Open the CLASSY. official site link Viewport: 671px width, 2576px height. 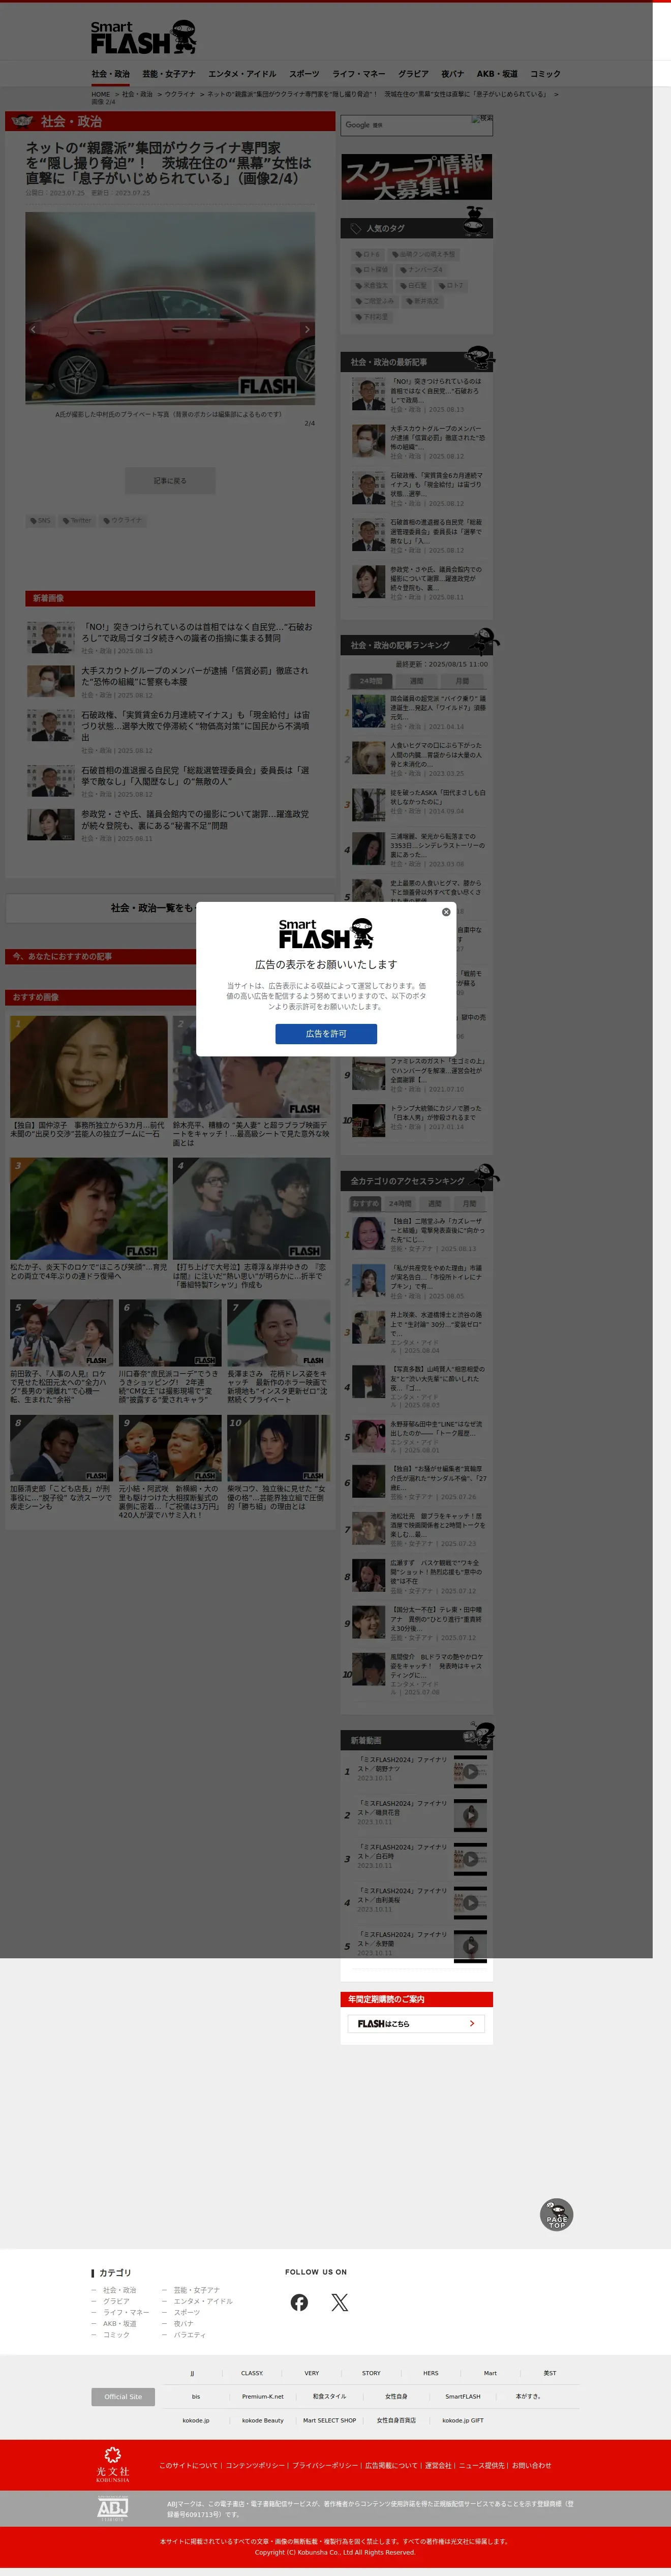pos(252,2373)
